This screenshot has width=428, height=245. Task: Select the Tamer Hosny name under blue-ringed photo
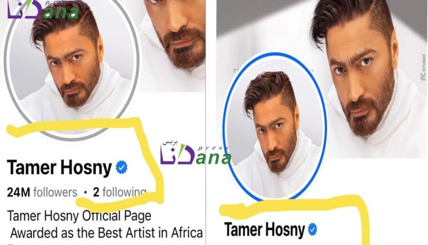pyautogui.click(x=264, y=230)
